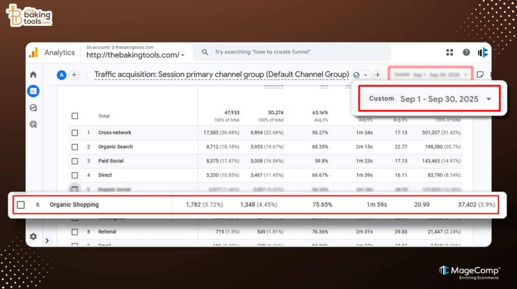Image resolution: width=517 pixels, height=289 pixels.
Task: Expand the sidebar with the chevron arrow
Action: (47, 241)
